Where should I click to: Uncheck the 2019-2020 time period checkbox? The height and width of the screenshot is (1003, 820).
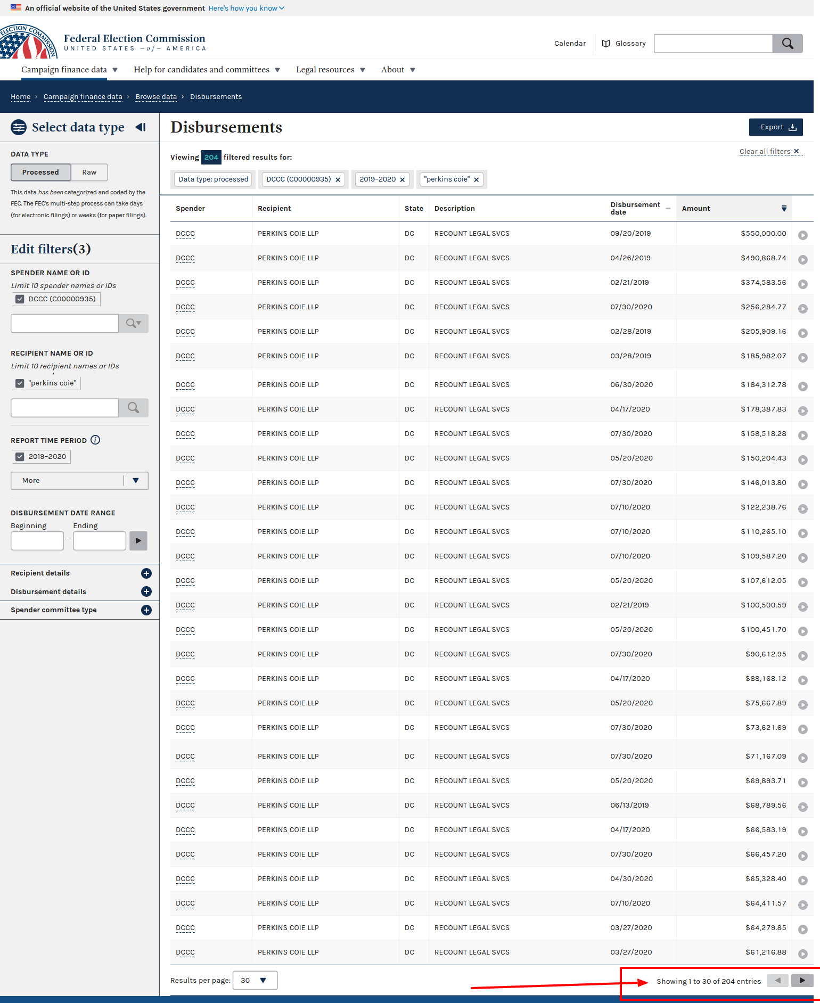click(20, 457)
